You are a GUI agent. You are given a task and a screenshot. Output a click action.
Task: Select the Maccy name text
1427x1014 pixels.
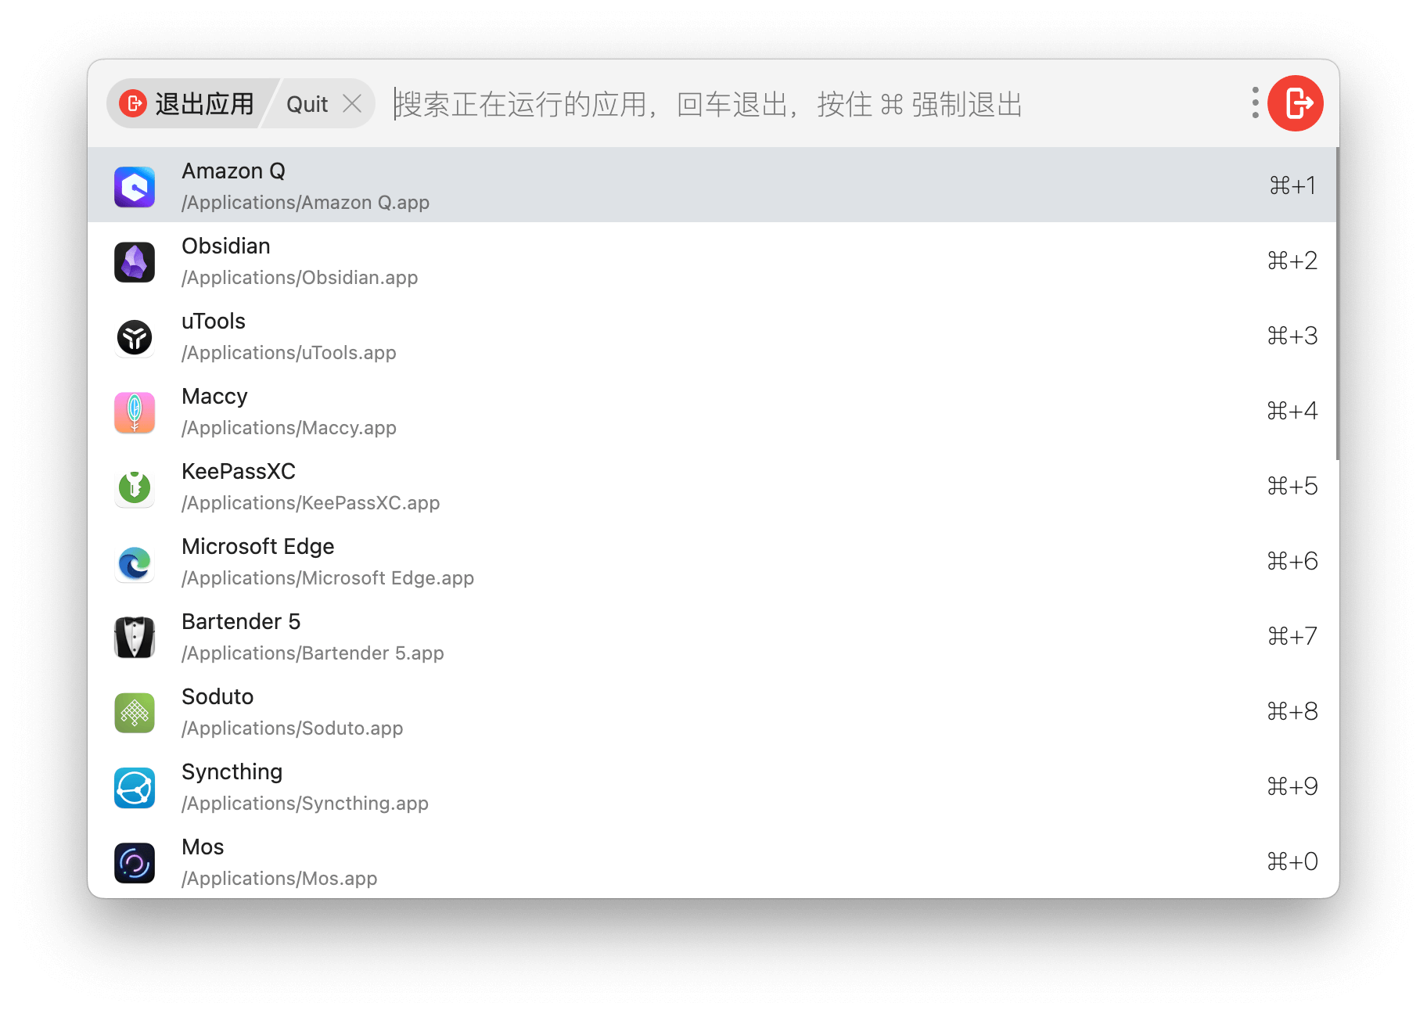214,396
